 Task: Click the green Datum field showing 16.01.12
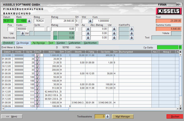point(9,21)
